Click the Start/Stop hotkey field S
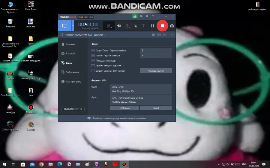 pos(156,50)
